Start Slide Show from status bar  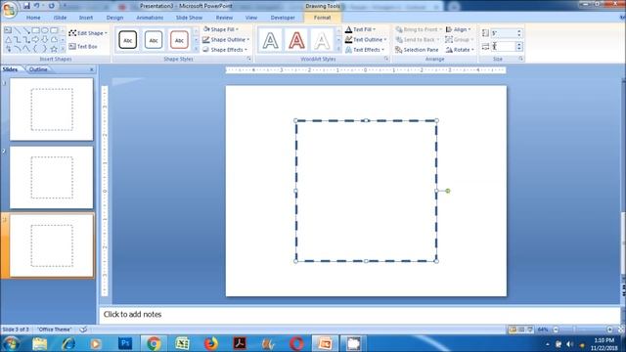coord(530,330)
